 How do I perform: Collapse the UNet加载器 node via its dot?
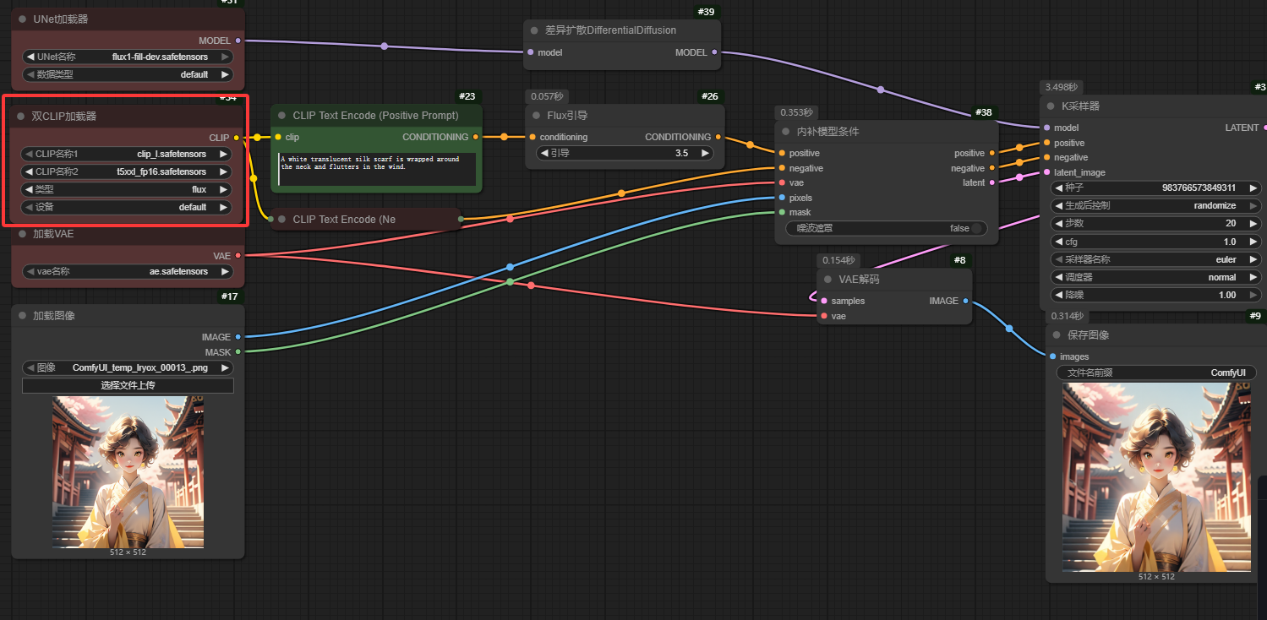(21, 19)
